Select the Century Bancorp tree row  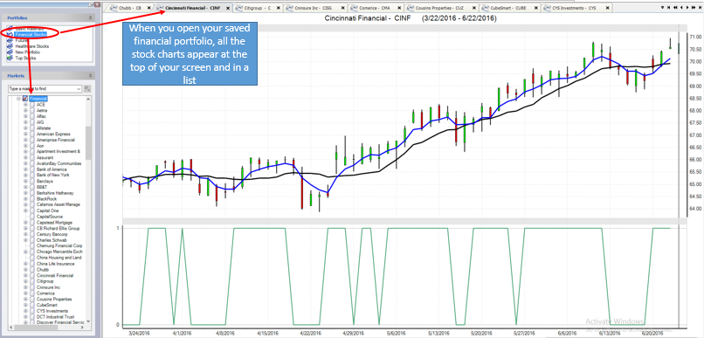pyautogui.click(x=52, y=234)
